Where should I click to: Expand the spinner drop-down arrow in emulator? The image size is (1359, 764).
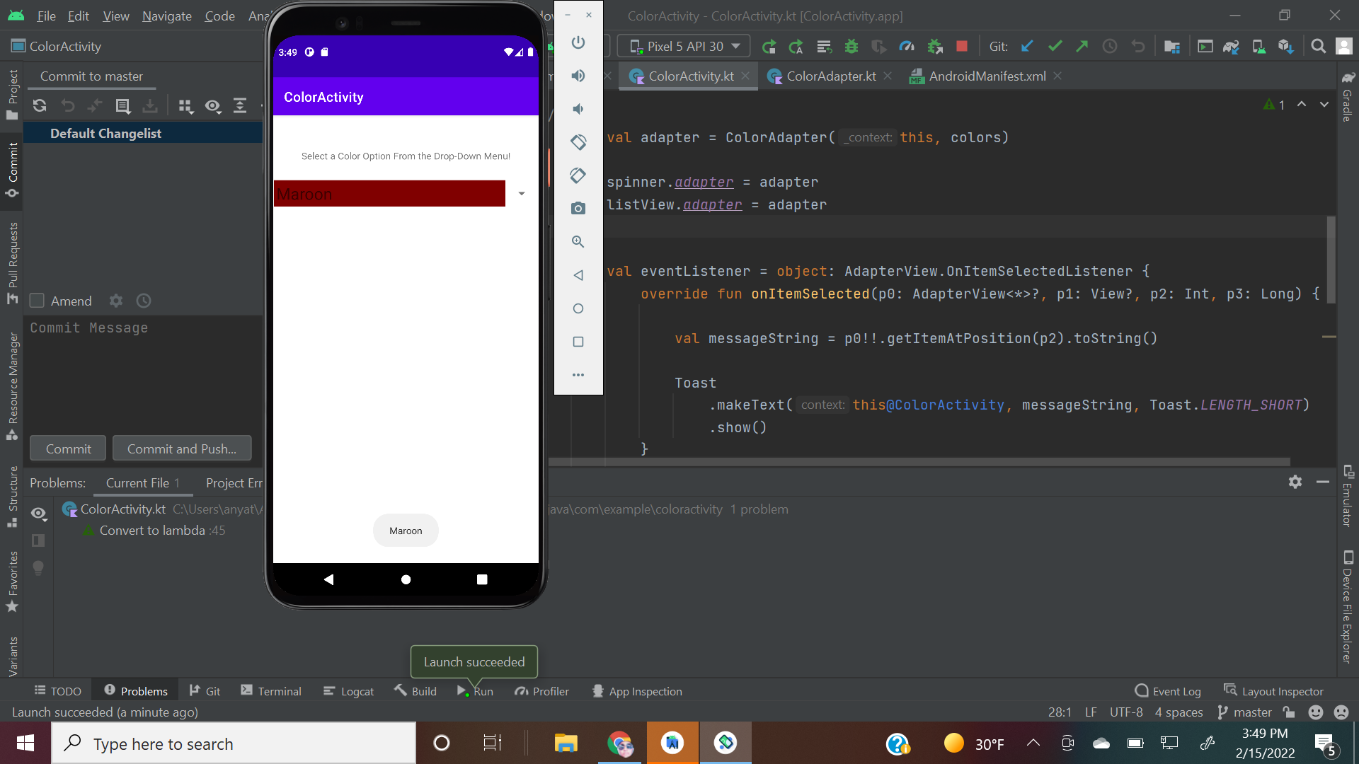pos(522,194)
